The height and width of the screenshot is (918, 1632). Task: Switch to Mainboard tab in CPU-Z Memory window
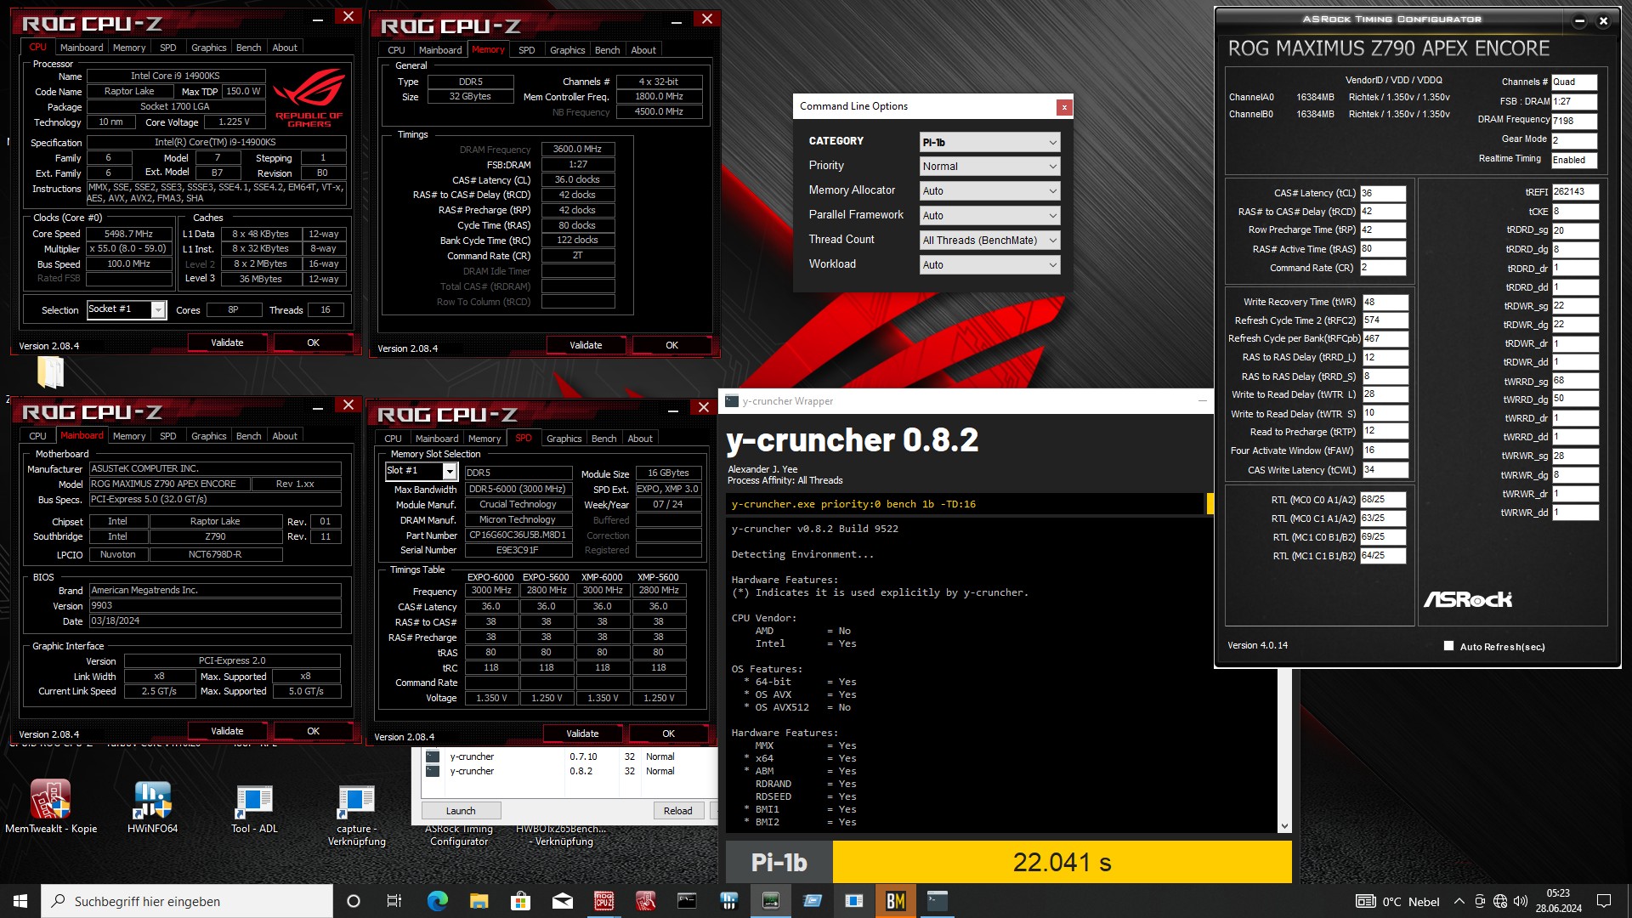pos(440,50)
